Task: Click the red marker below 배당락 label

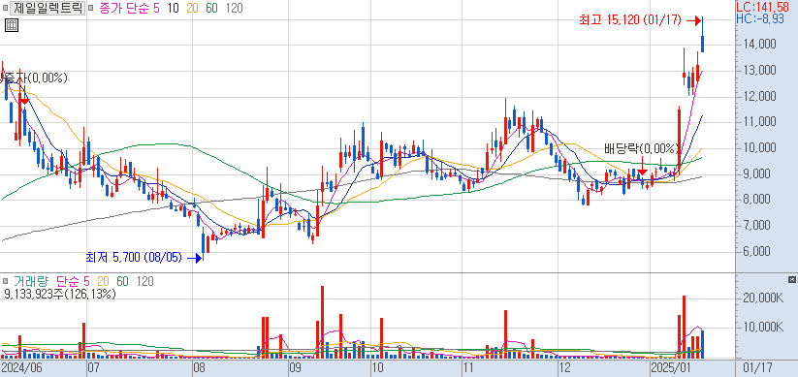Action: (642, 172)
